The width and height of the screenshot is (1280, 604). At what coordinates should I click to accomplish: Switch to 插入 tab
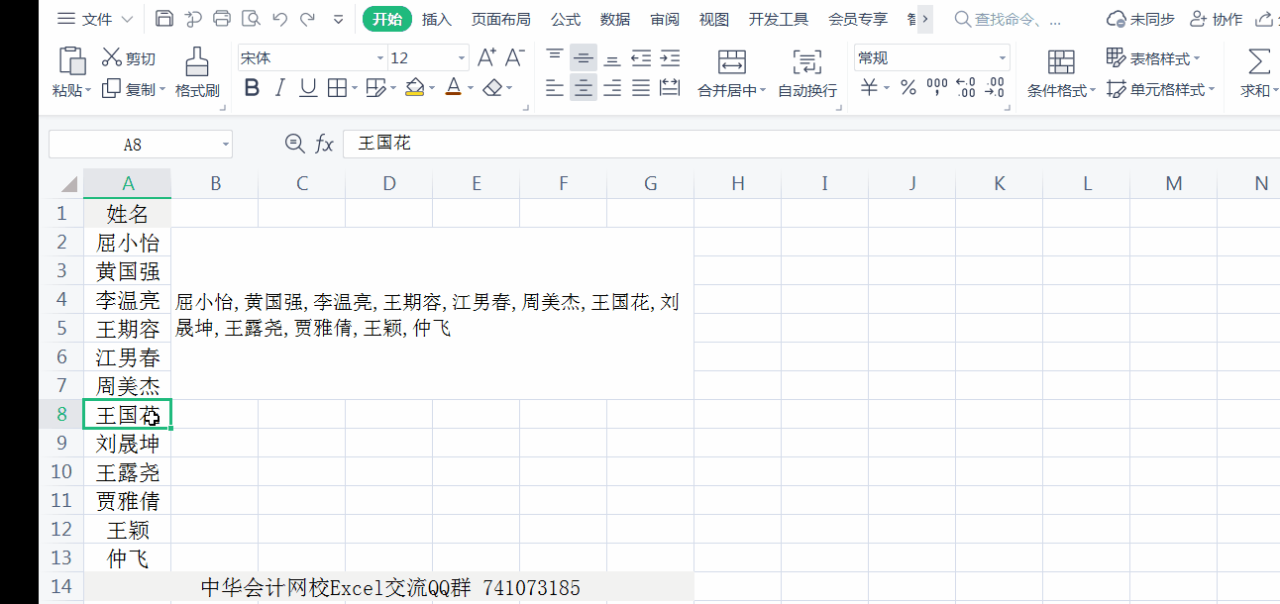click(x=437, y=19)
